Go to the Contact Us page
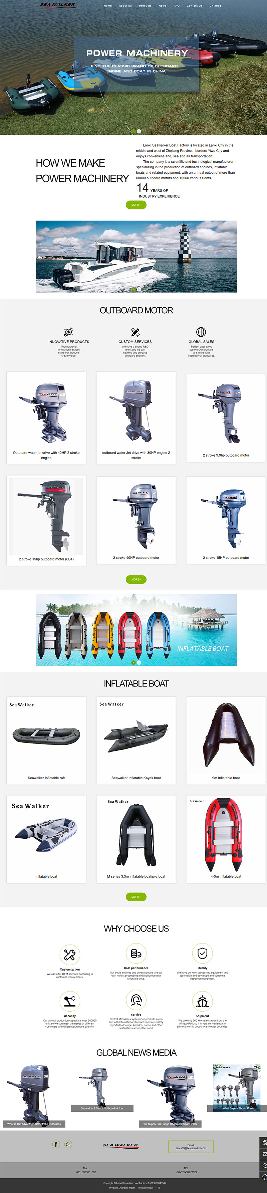 pos(194,6)
